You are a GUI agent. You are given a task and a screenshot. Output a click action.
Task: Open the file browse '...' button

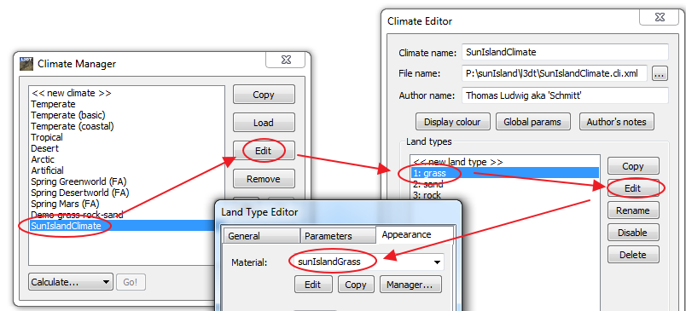(x=660, y=74)
